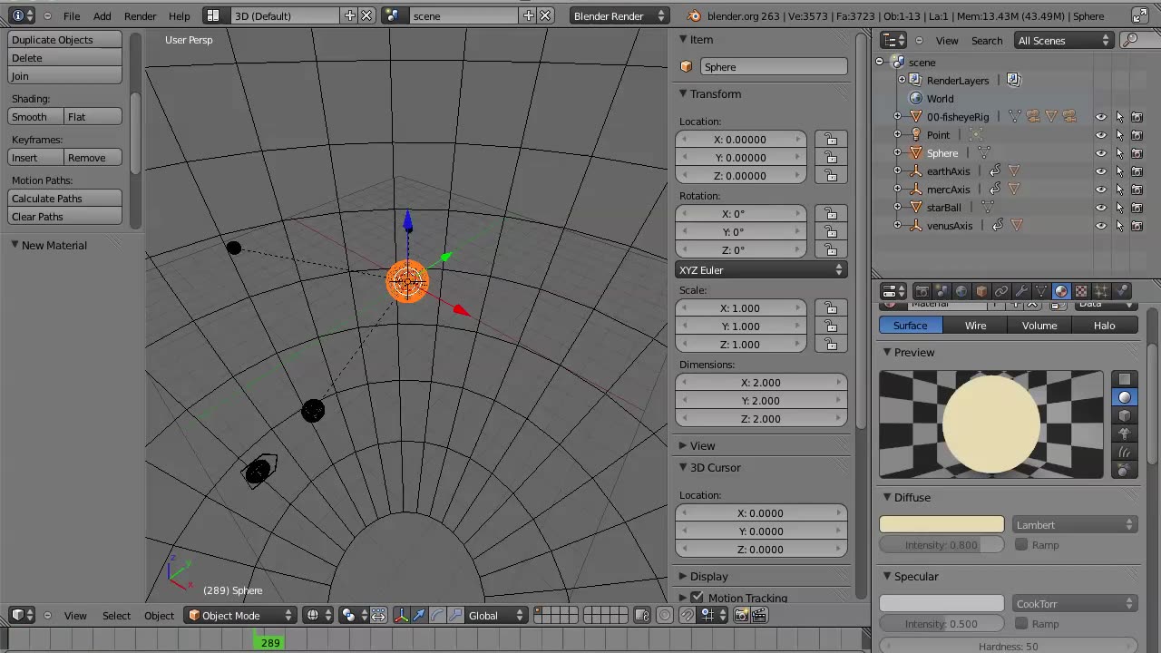Open the Blender Render engine dropdown
The width and height of the screenshot is (1161, 653).
coord(620,15)
